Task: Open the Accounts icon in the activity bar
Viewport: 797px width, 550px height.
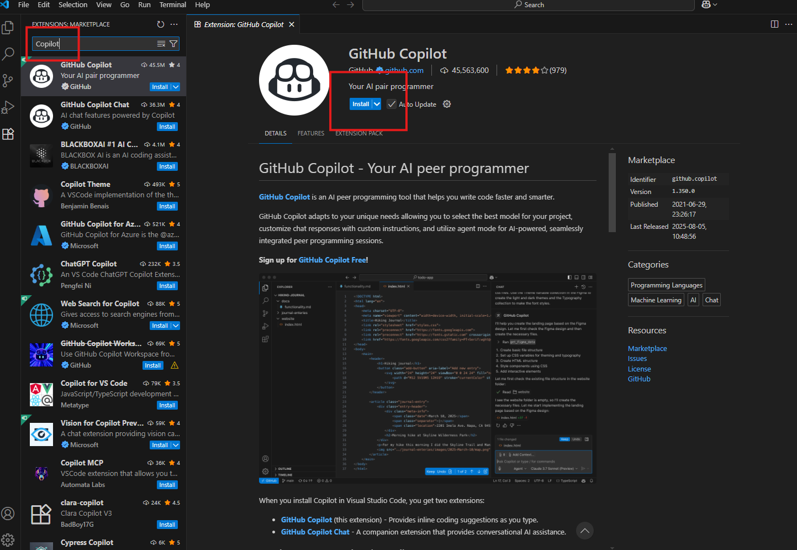Action: (8, 514)
